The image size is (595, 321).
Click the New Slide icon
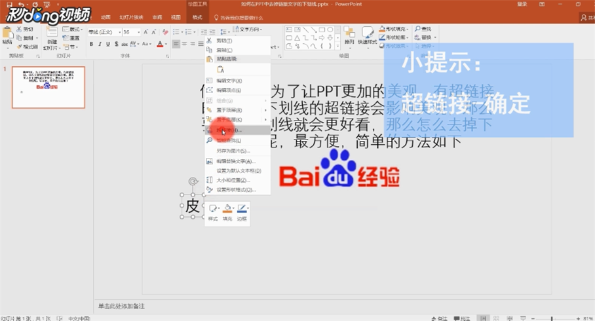52,32
